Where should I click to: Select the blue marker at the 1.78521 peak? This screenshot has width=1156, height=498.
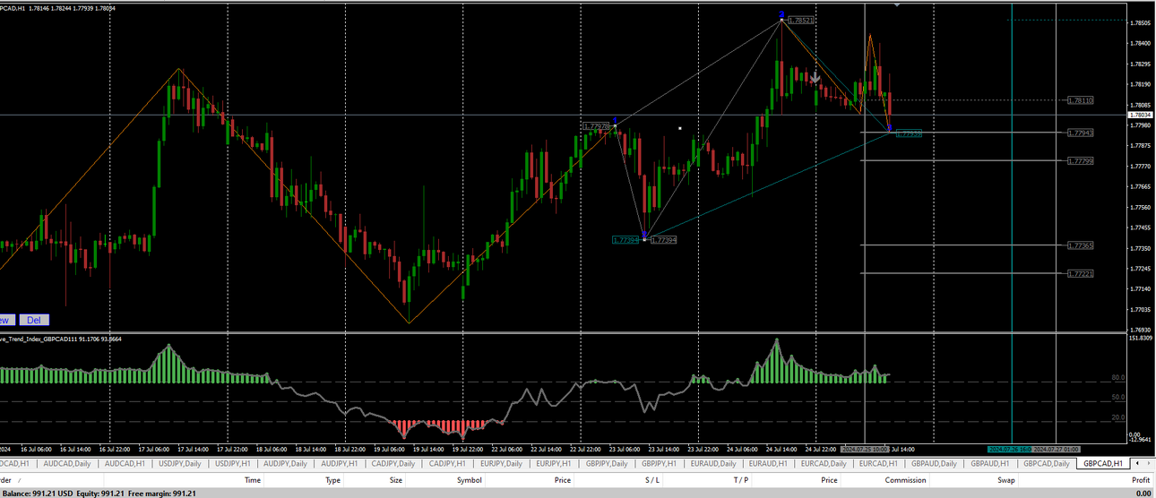coord(782,15)
